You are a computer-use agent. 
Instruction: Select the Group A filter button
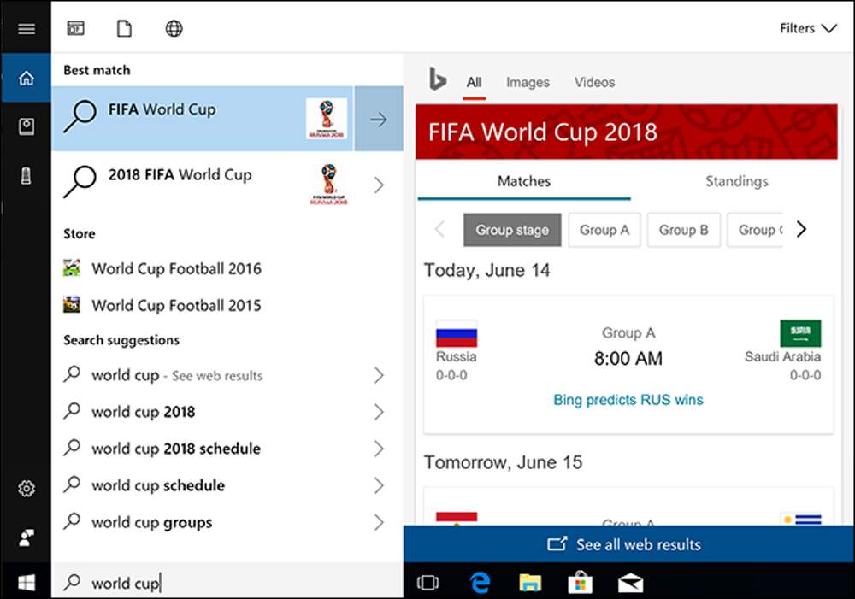pyautogui.click(x=604, y=230)
